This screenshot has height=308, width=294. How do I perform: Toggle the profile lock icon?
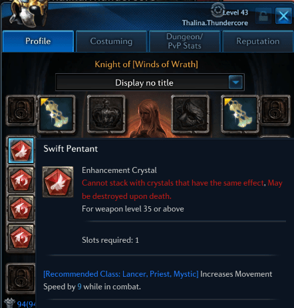(263, 16)
